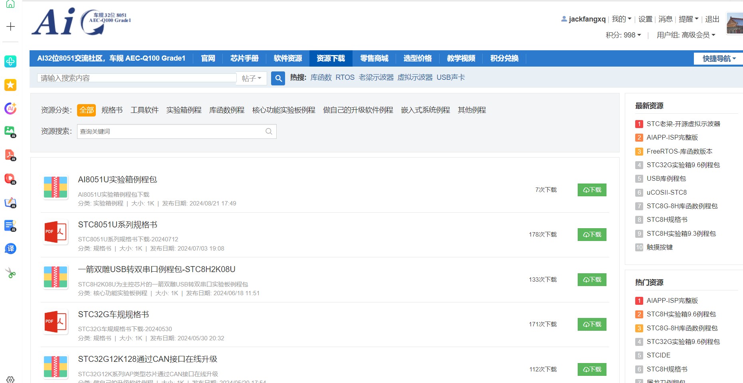The height and width of the screenshot is (383, 743).
Task: Filter by 嵌入式系统例程 category
Action: click(x=426, y=110)
